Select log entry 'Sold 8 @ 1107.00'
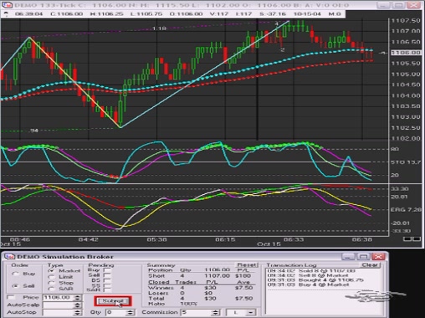 tap(311, 271)
